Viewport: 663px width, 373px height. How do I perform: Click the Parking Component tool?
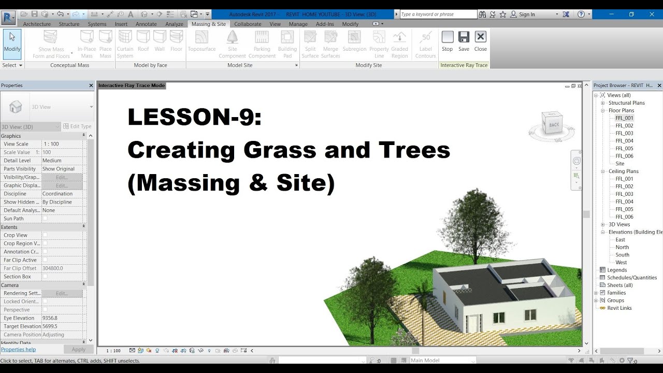tap(262, 45)
